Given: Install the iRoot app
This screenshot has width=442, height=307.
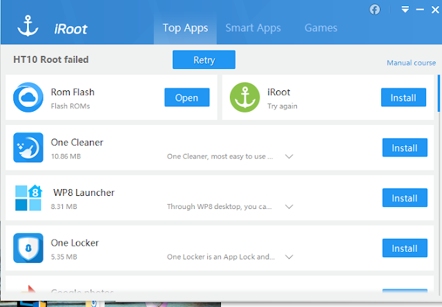Looking at the screenshot, I should pos(403,97).
